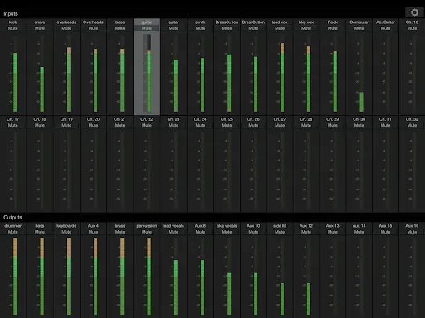Mute the percussion output mix
425x318 pixels.
(147, 232)
